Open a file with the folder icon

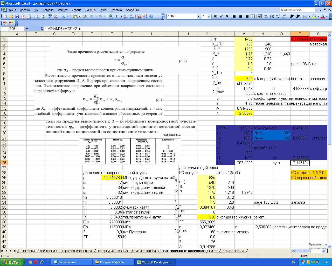tap(11, 16)
